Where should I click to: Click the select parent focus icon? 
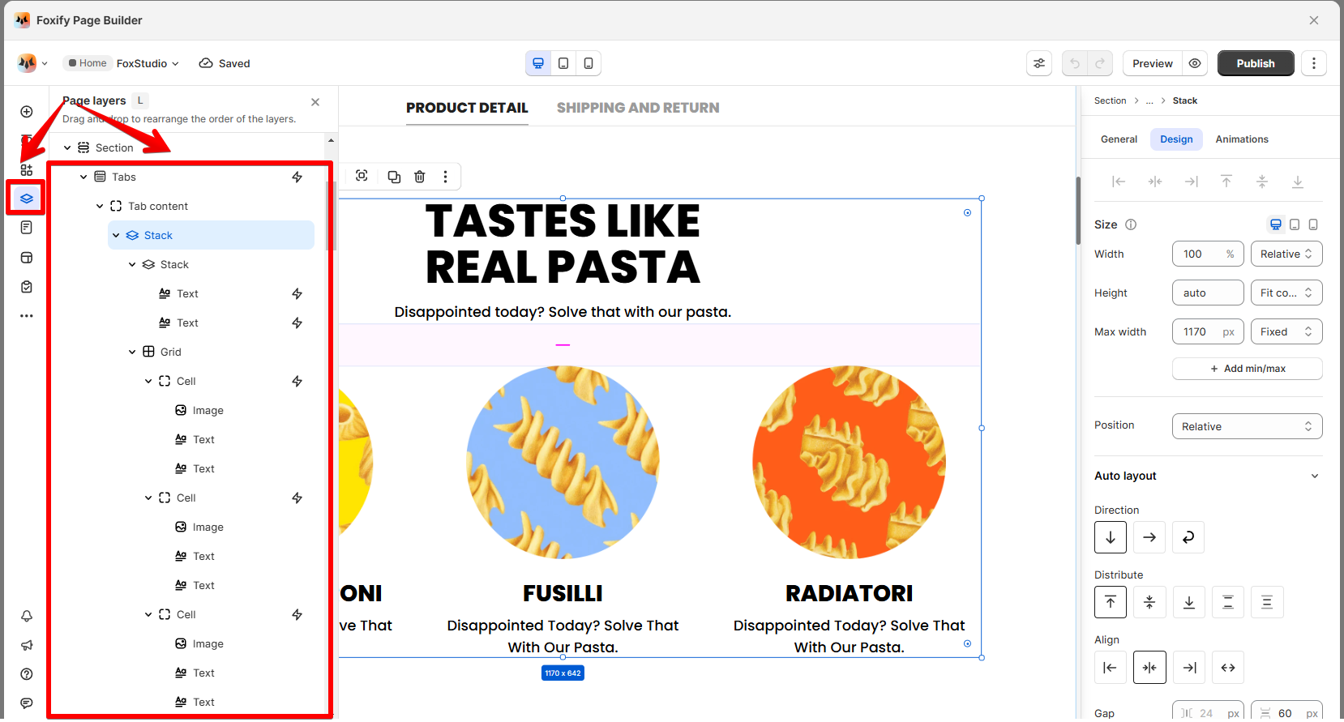pos(362,176)
